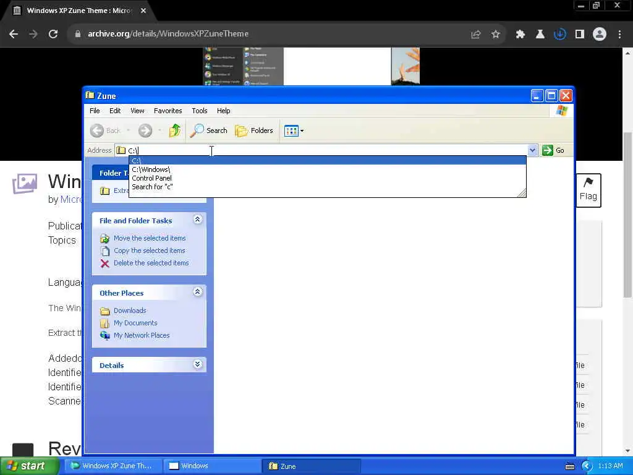Click the Chrome address bar URL
Viewport: 633px width, 475px height.
point(168,34)
